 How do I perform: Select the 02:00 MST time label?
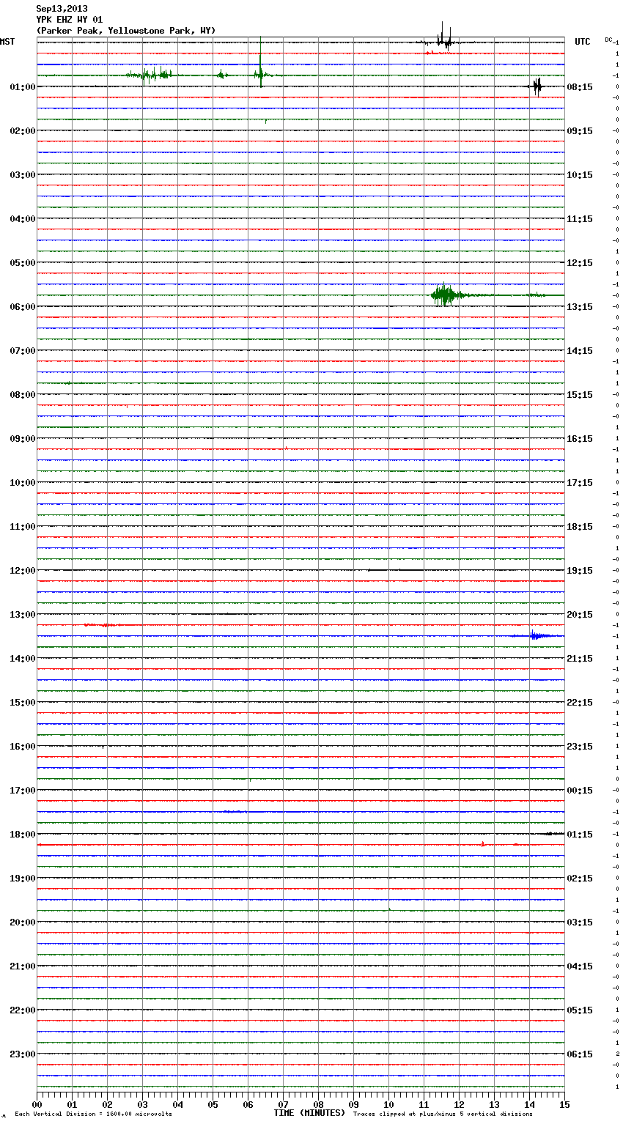click(22, 131)
